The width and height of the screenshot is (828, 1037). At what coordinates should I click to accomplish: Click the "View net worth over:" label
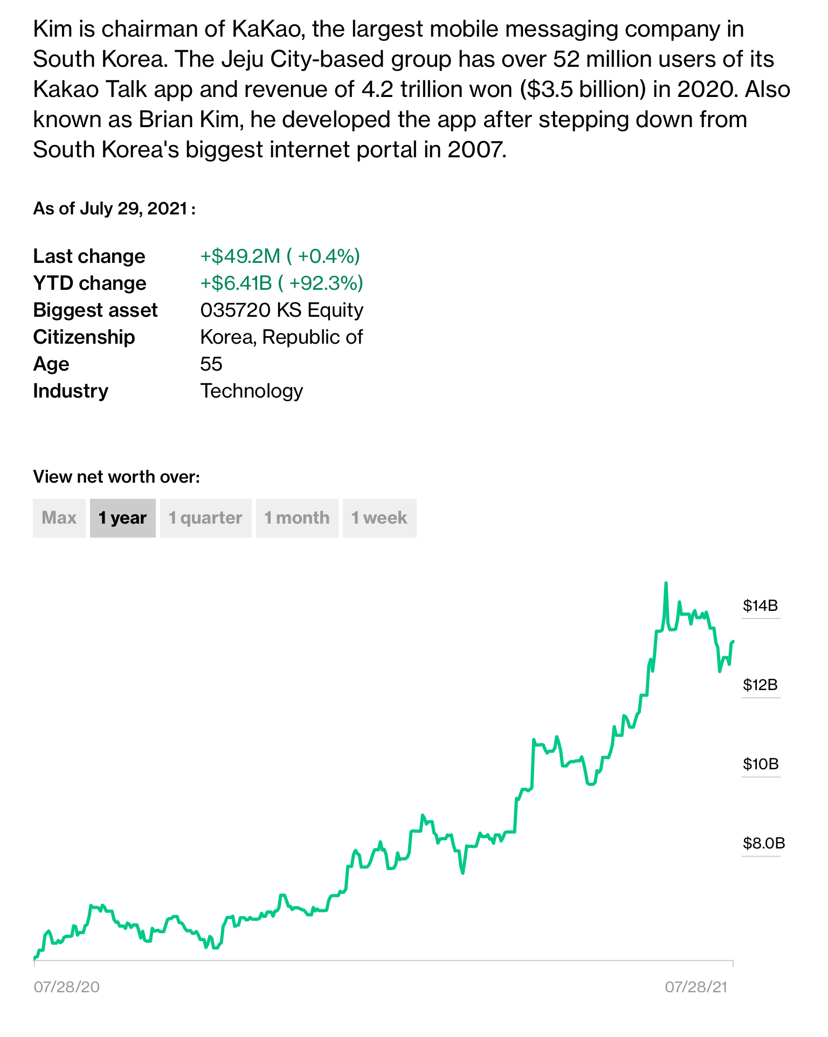coord(116,477)
